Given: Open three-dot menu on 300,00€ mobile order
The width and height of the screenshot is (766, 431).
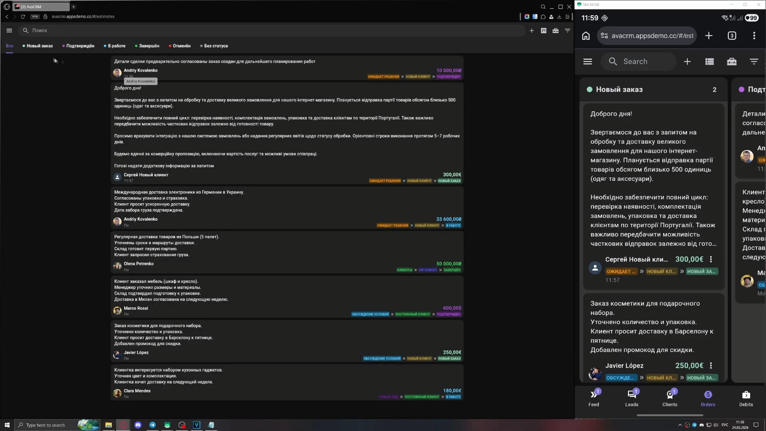Looking at the screenshot, I should (x=711, y=259).
